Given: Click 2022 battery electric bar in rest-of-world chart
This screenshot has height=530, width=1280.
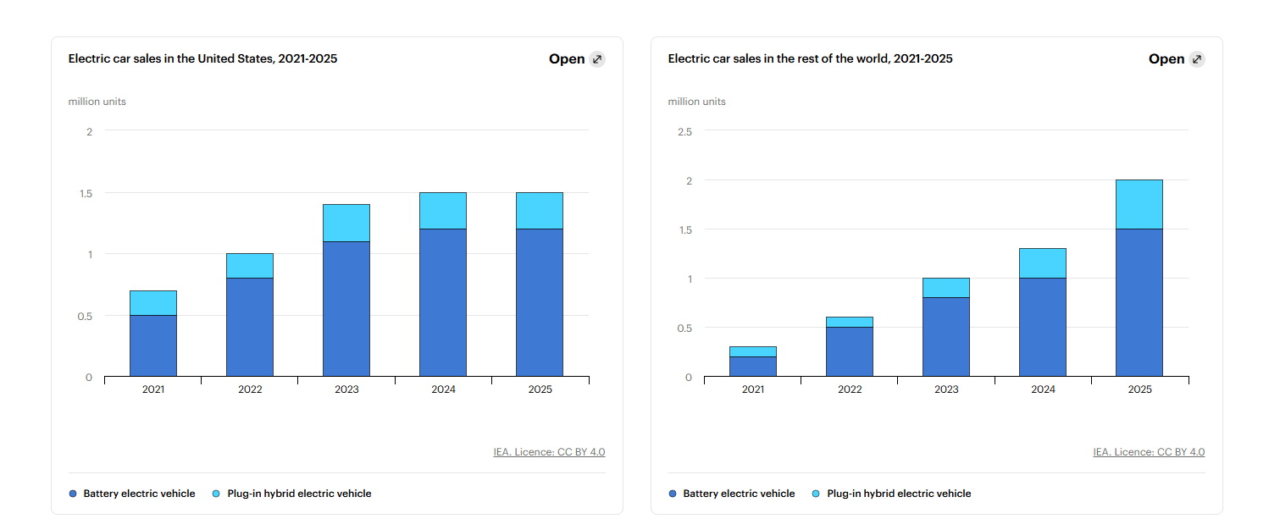Looking at the screenshot, I should tap(850, 351).
